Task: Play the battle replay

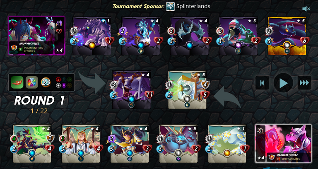Action: (283, 83)
